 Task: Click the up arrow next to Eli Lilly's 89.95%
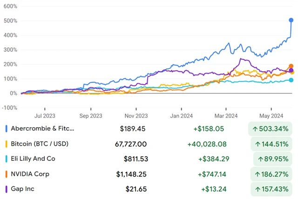click(260, 159)
